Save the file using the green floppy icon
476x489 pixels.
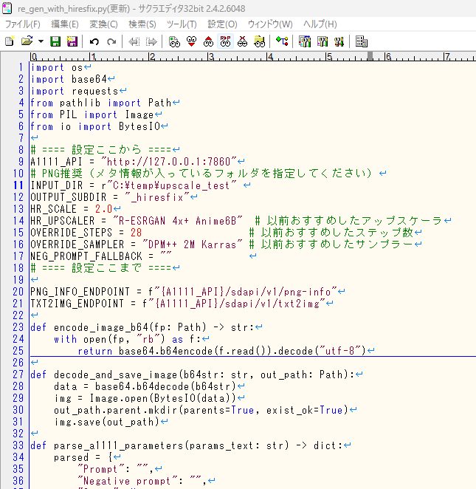point(55,41)
